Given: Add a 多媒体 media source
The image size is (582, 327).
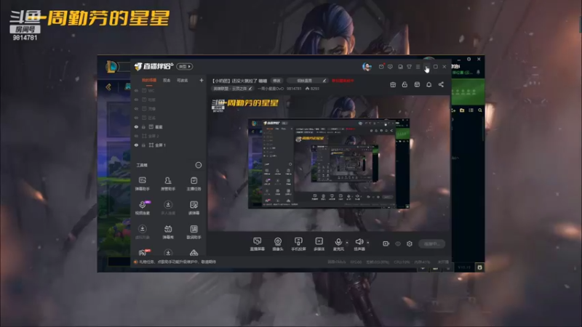Looking at the screenshot, I should pos(319,244).
